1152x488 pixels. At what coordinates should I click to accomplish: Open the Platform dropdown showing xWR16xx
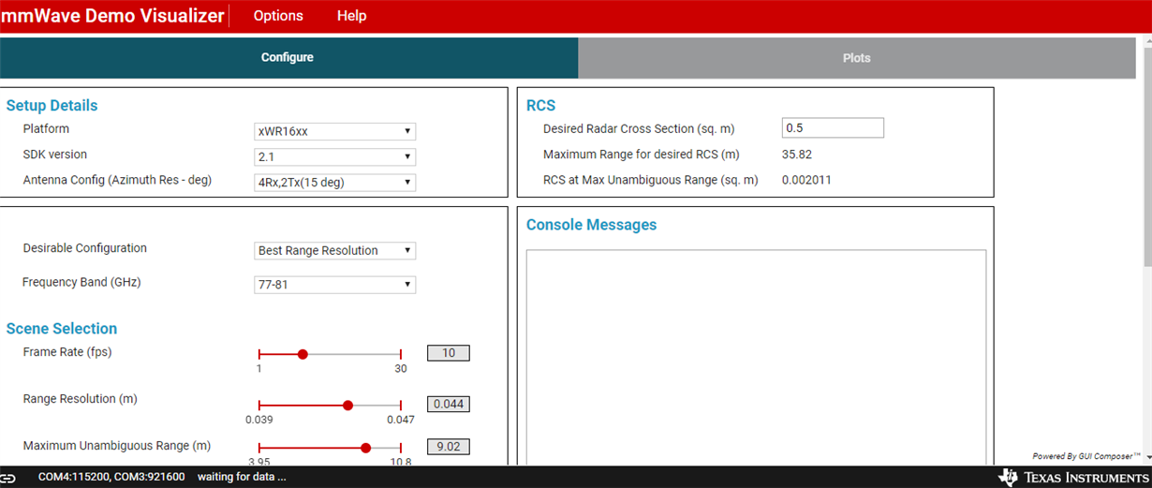tap(335, 131)
